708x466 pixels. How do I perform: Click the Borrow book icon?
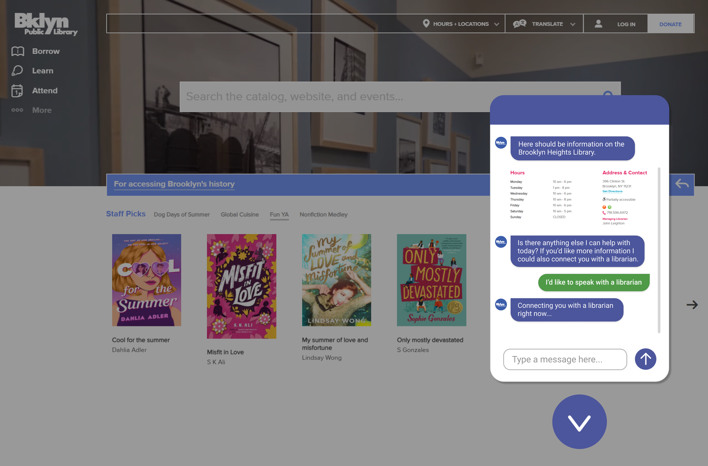18,51
